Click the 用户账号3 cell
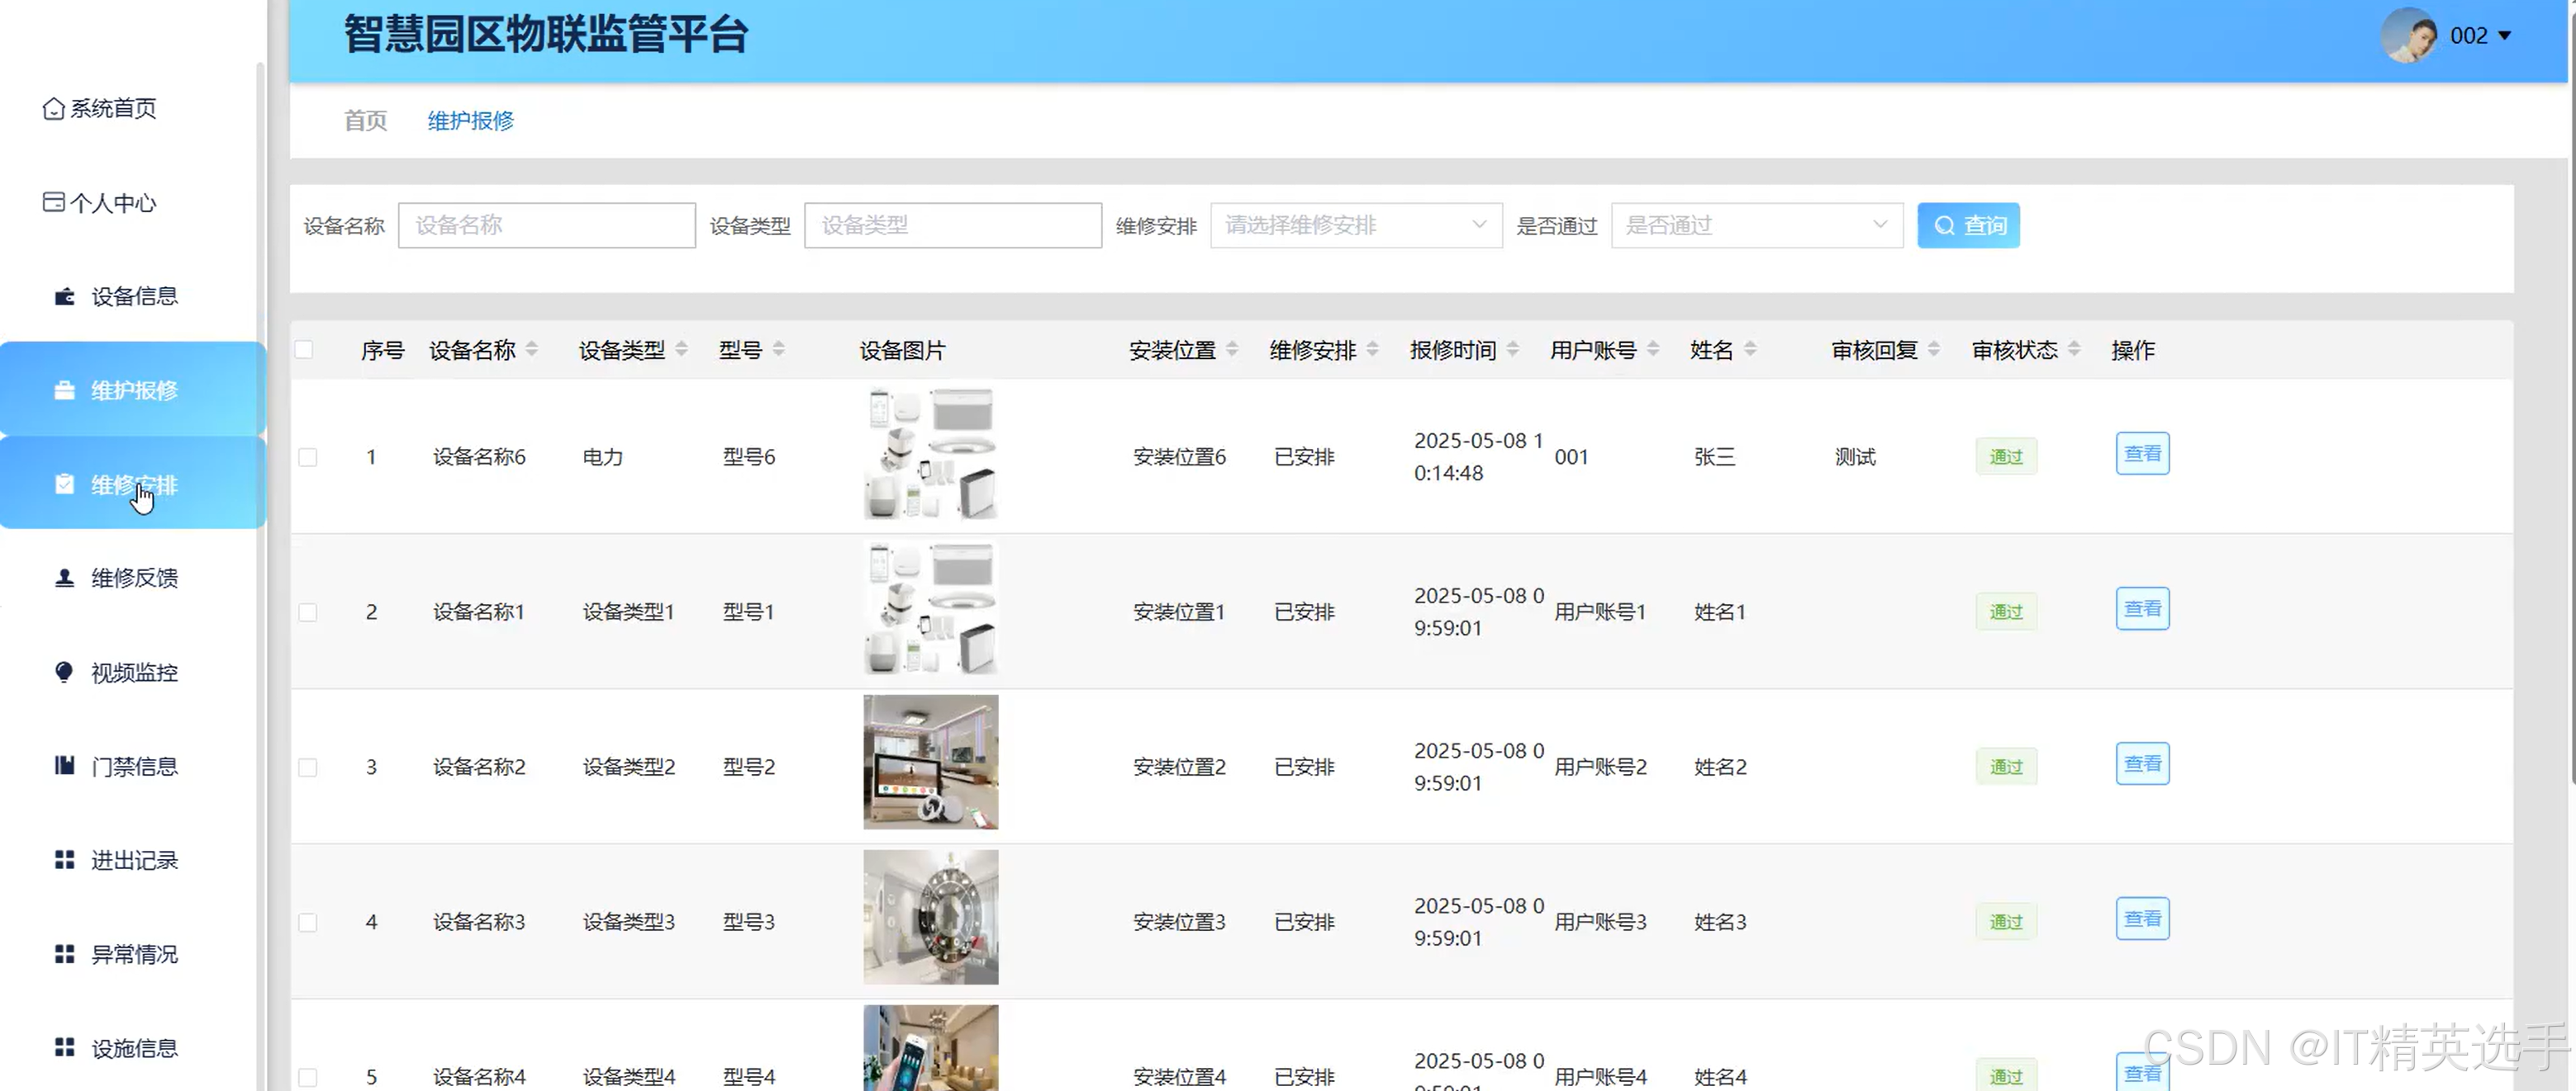Viewport: 2576px width, 1091px height. pyautogui.click(x=1600, y=922)
